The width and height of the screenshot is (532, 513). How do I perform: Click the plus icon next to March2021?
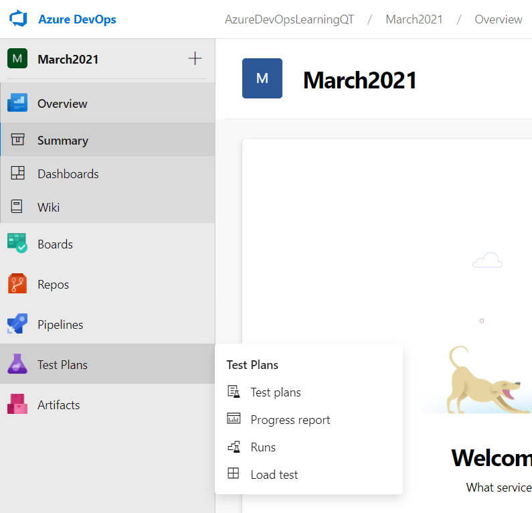point(195,58)
